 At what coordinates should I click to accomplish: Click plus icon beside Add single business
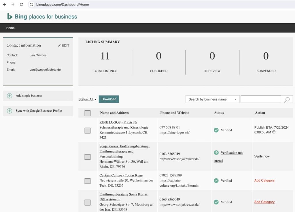10,96
